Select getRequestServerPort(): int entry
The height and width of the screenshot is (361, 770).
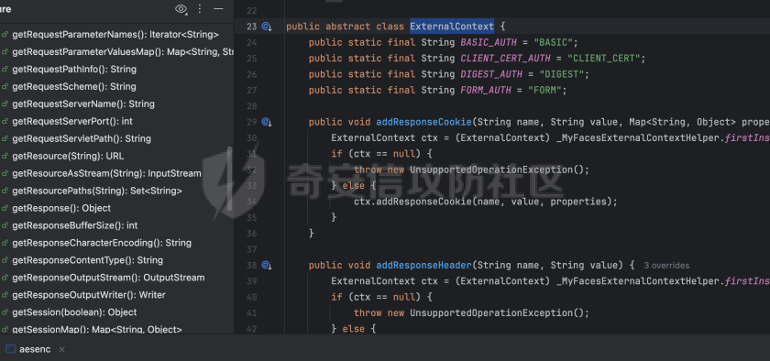coord(72,121)
